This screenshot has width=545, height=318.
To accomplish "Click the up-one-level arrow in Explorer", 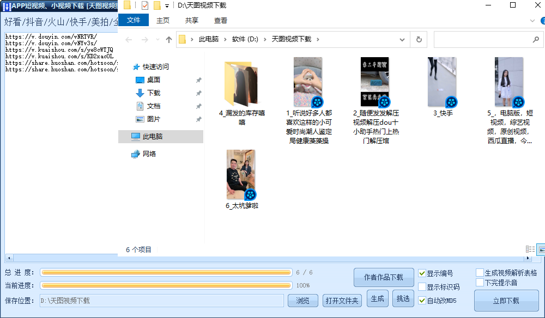I will click(169, 39).
